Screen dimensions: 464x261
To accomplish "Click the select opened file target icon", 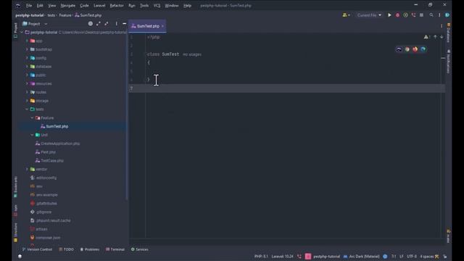I will click(90, 24).
